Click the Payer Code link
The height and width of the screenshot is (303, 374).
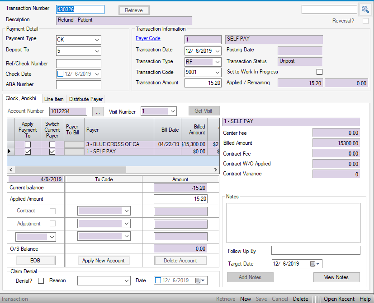pos(148,39)
